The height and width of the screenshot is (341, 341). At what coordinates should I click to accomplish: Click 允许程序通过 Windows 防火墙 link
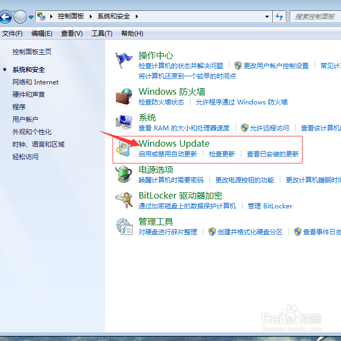(241, 102)
